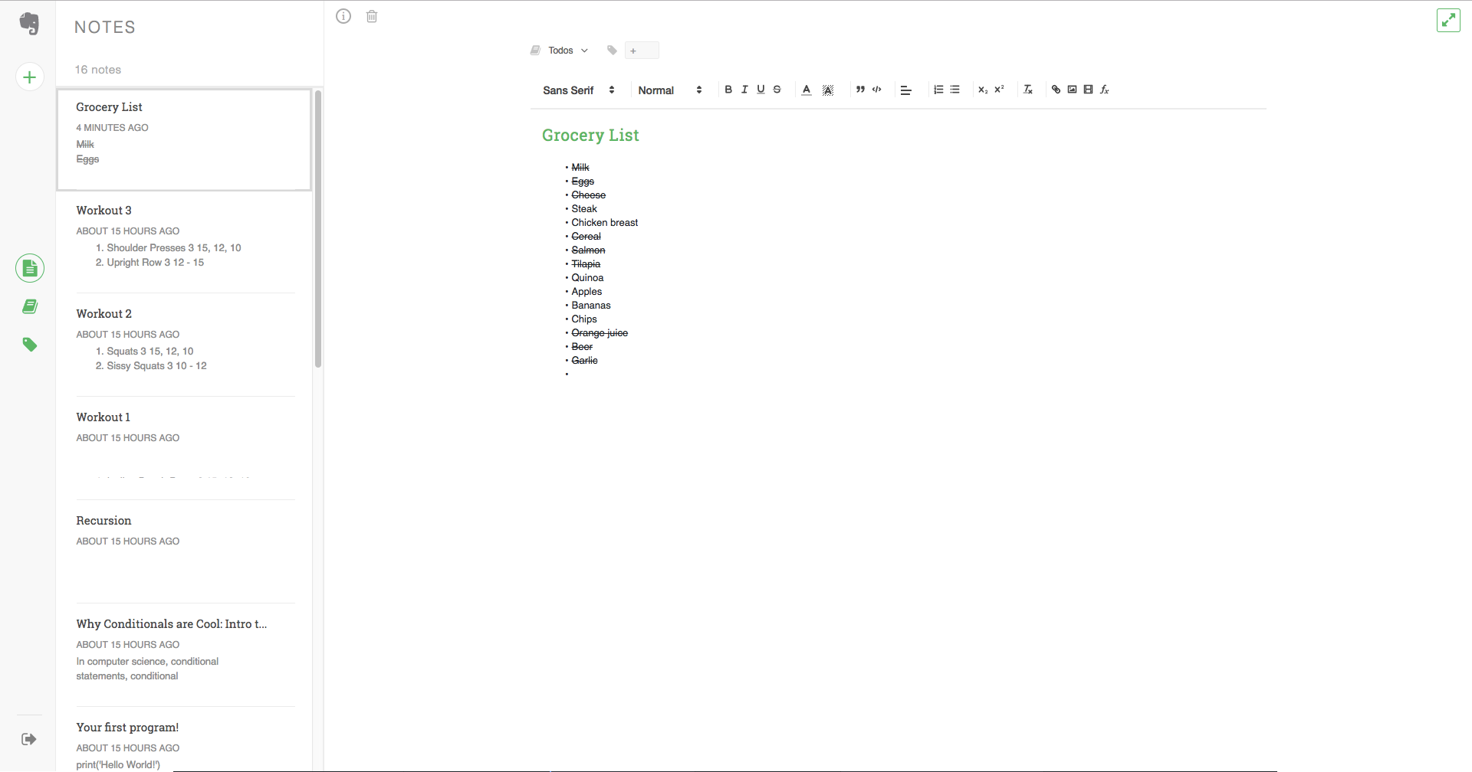
Task: Click the Steak list item
Action: click(584, 209)
